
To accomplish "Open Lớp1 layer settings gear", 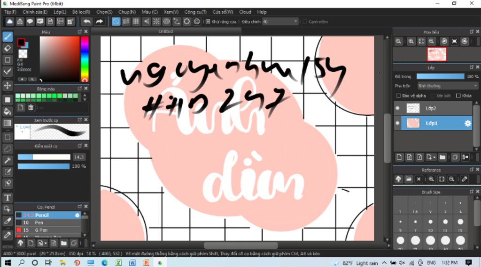I will point(467,123).
